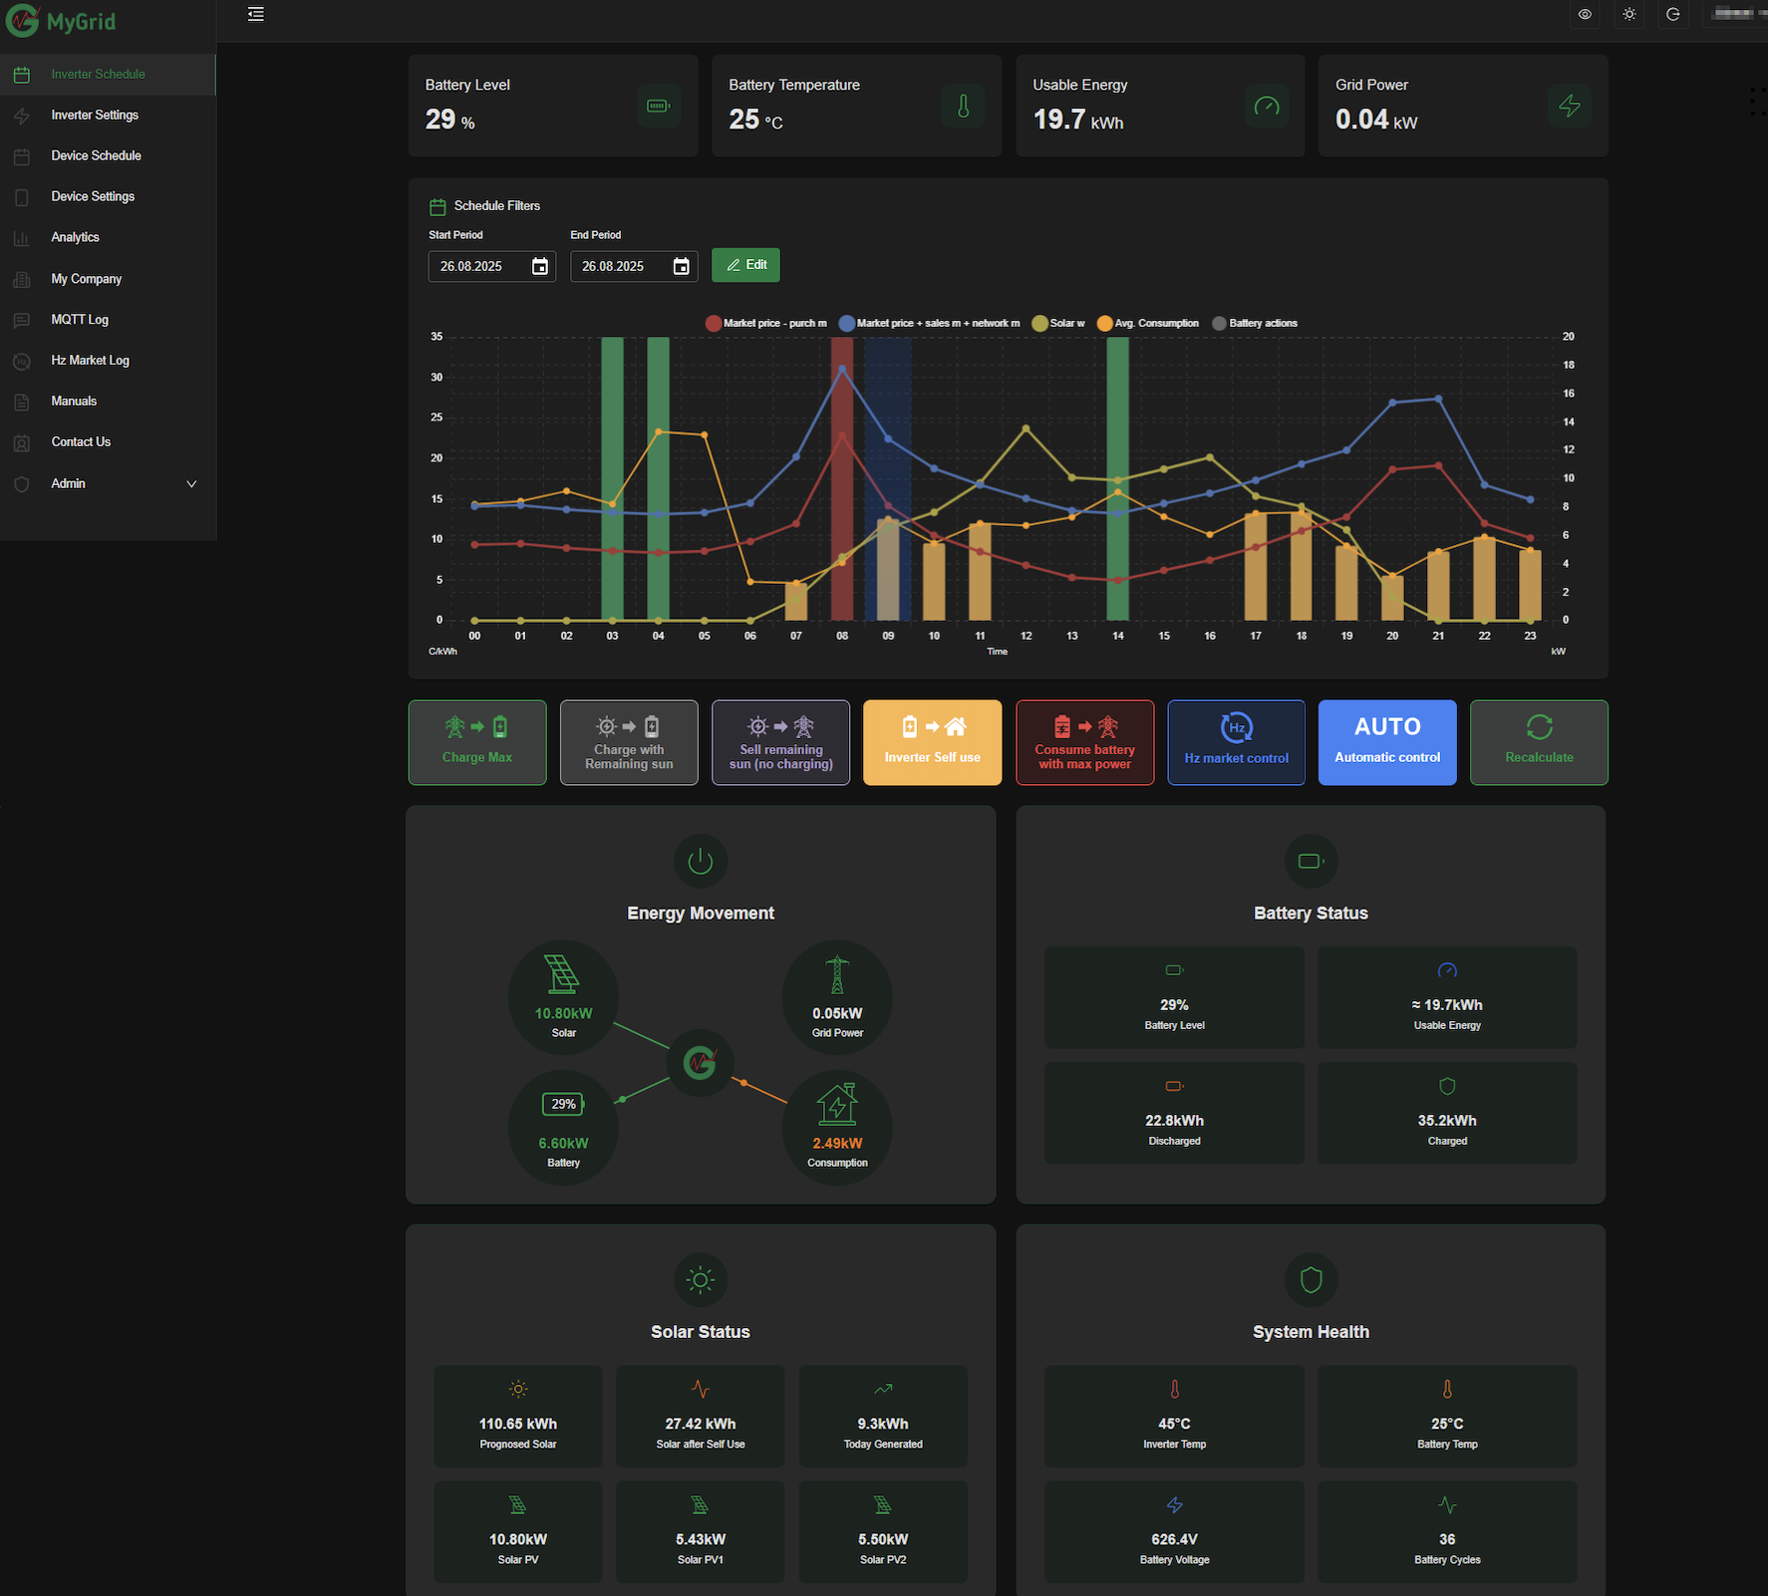Enable Consume battery with max power
The height and width of the screenshot is (1596, 1768).
pos(1084,742)
